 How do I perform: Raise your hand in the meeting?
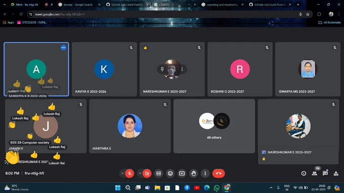tap(193, 173)
